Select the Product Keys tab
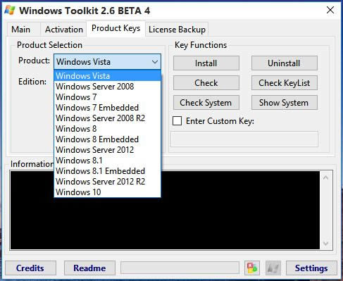The image size is (343, 281). pyautogui.click(x=116, y=28)
